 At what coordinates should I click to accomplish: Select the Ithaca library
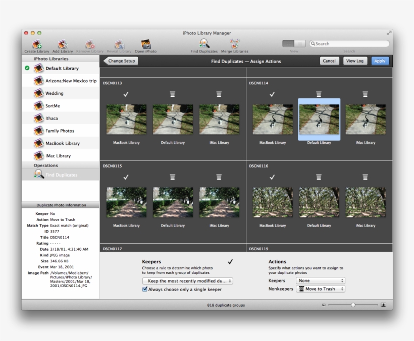point(61,118)
